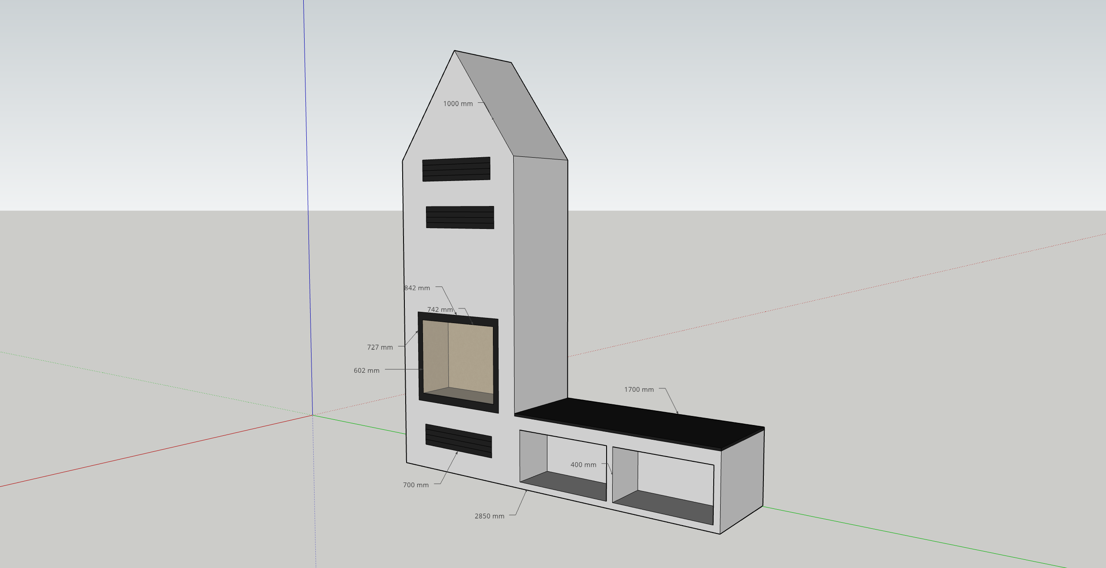
Task: Click the second vent grille from top
Action: (x=460, y=217)
